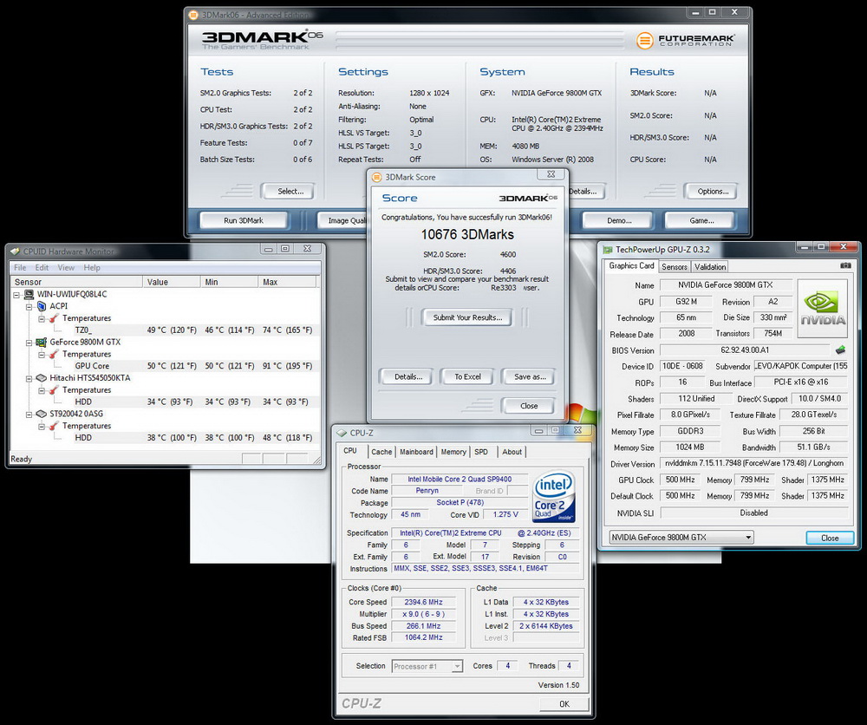
Task: Collapse the ST920042 0ASG node
Action: [x=29, y=415]
